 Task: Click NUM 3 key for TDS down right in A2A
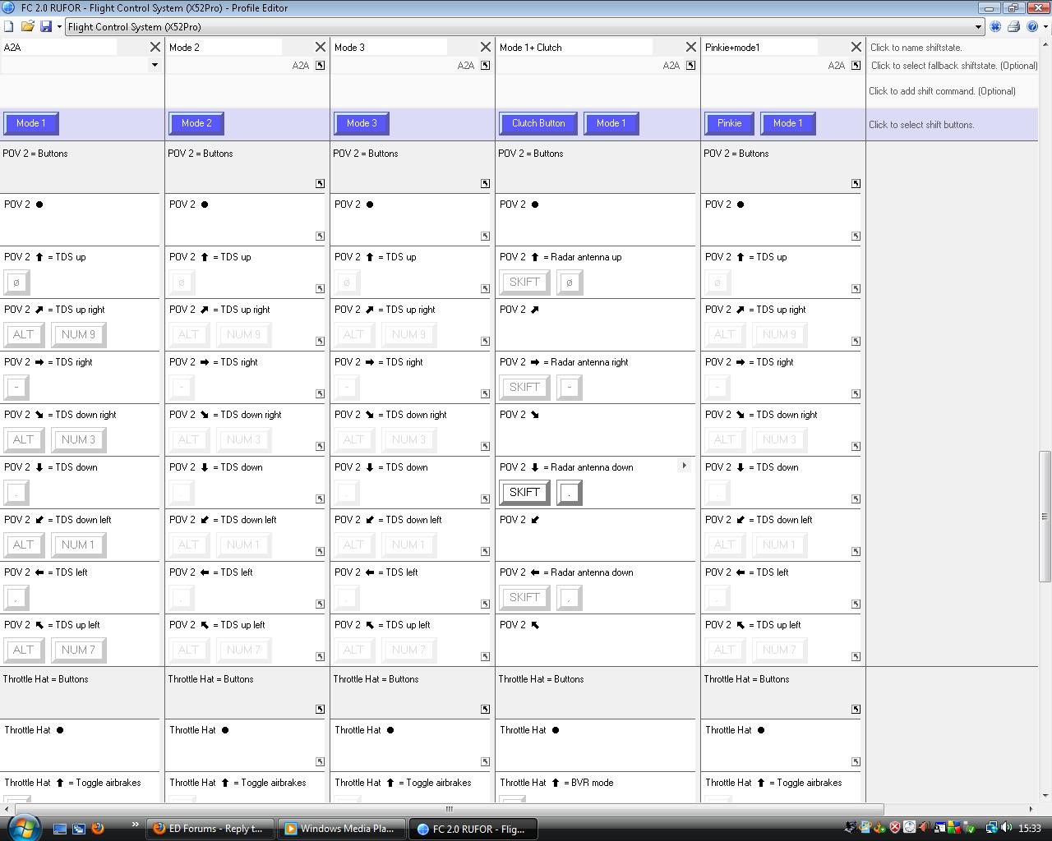point(78,439)
